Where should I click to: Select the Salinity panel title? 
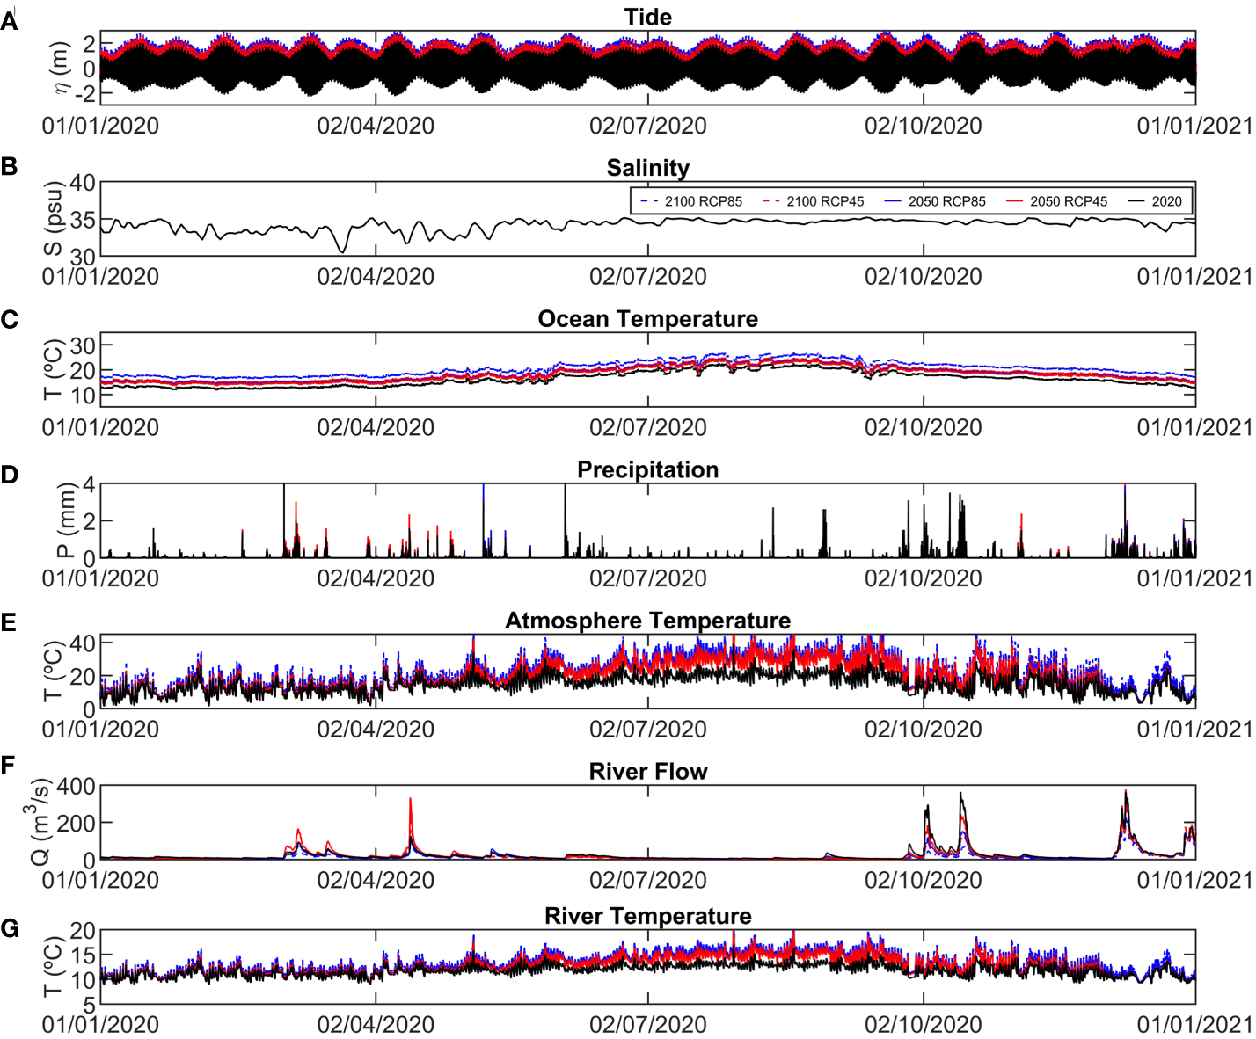click(647, 168)
